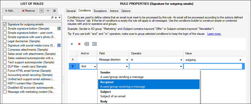Open the search filter dropdown arrow
The image size is (251, 104).
coord(60,17)
